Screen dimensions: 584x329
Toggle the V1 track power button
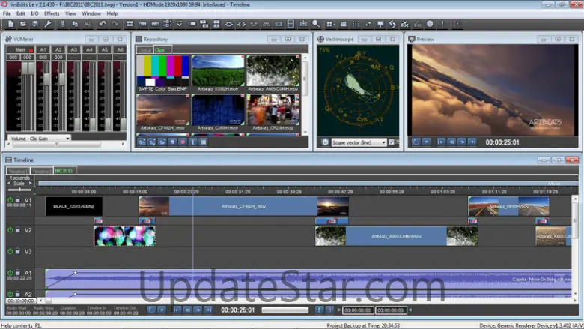coord(10,200)
